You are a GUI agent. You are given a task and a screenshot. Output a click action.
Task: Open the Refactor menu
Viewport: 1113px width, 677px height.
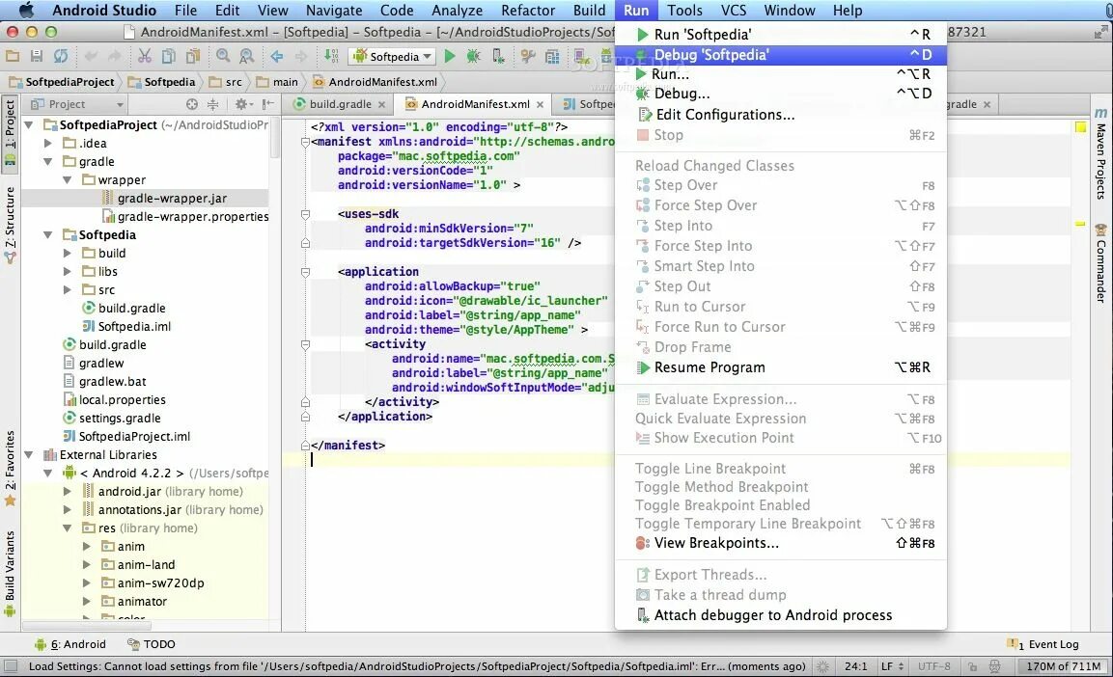pyautogui.click(x=527, y=10)
